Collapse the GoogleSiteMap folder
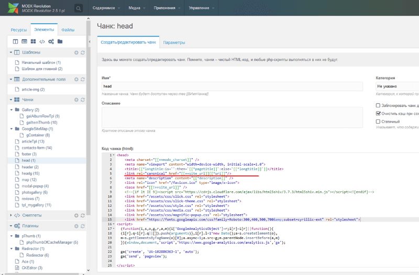419x275 pixels. coord(12,128)
